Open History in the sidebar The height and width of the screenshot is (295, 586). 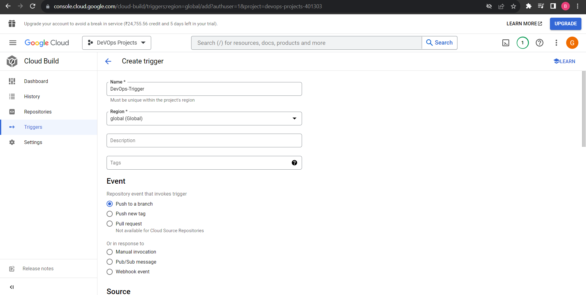(x=49, y=96)
